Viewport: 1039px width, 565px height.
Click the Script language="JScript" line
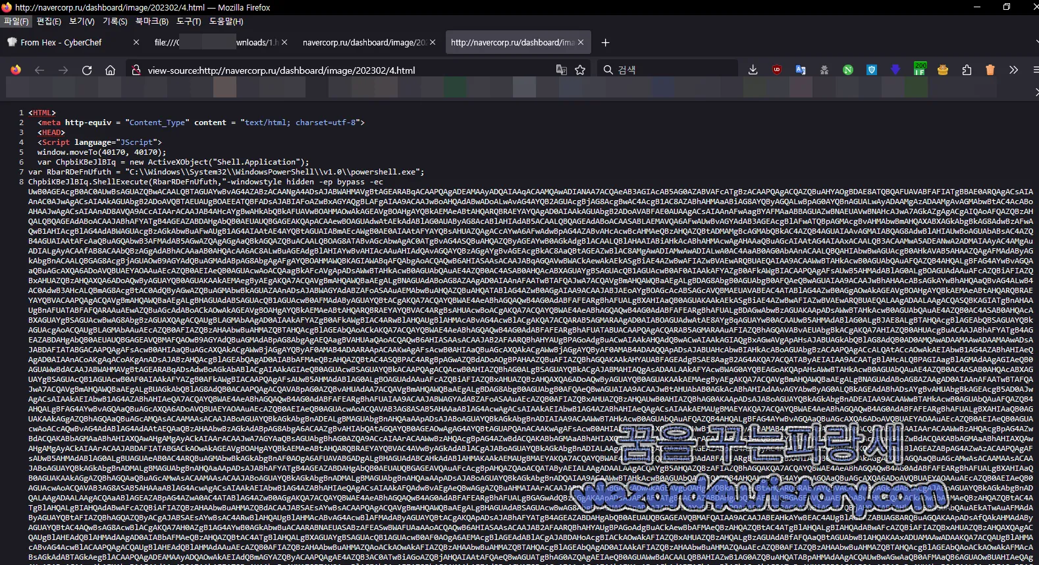[x=99, y=142]
